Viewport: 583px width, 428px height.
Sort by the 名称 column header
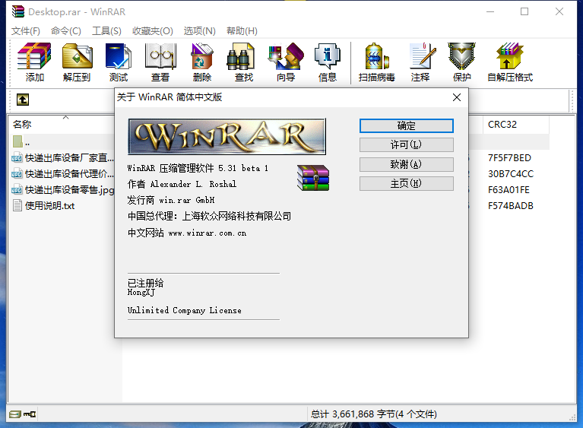[62, 124]
